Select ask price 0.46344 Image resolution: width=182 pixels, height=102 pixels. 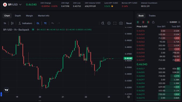[140, 53]
